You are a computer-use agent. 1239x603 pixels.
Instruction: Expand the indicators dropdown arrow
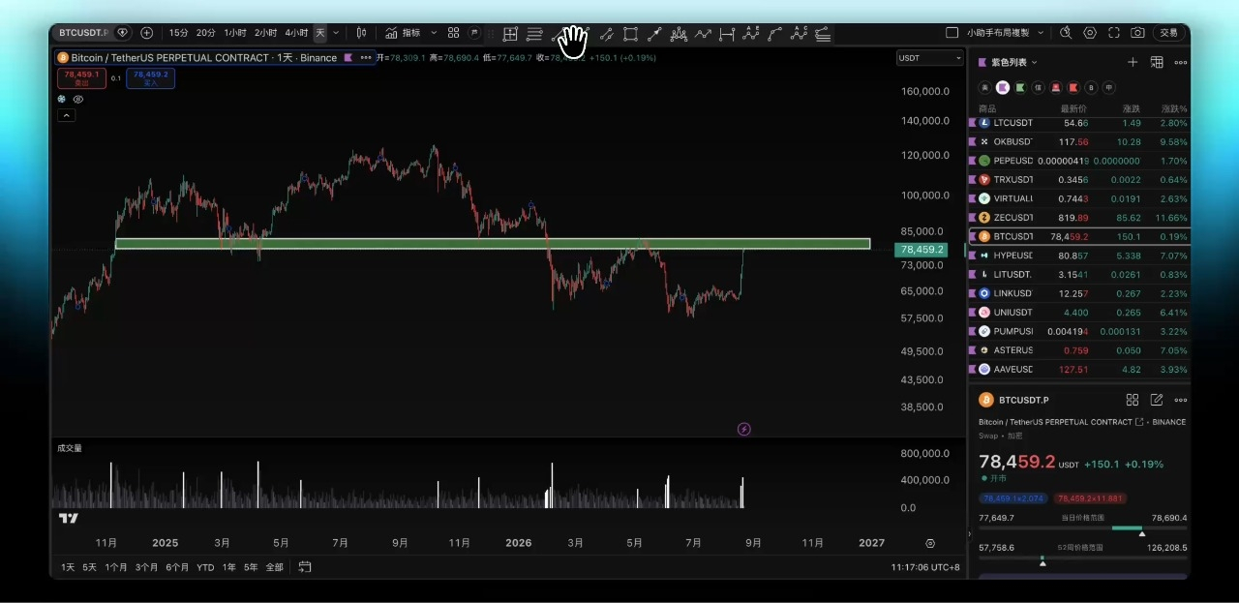tap(434, 33)
